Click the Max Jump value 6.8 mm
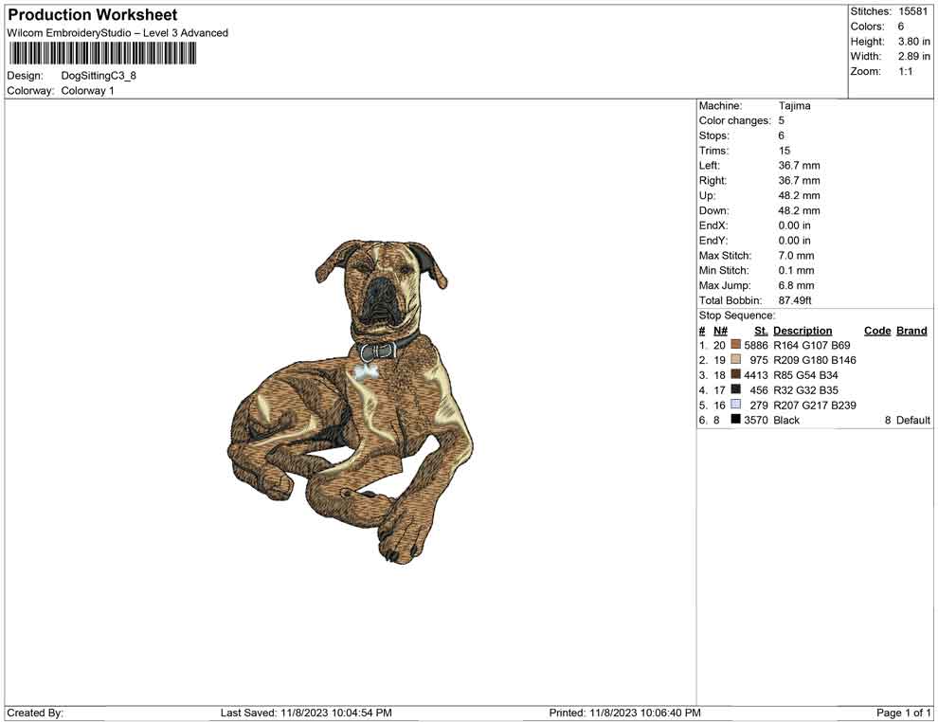Viewport: 938px width, 722px height. click(x=796, y=285)
